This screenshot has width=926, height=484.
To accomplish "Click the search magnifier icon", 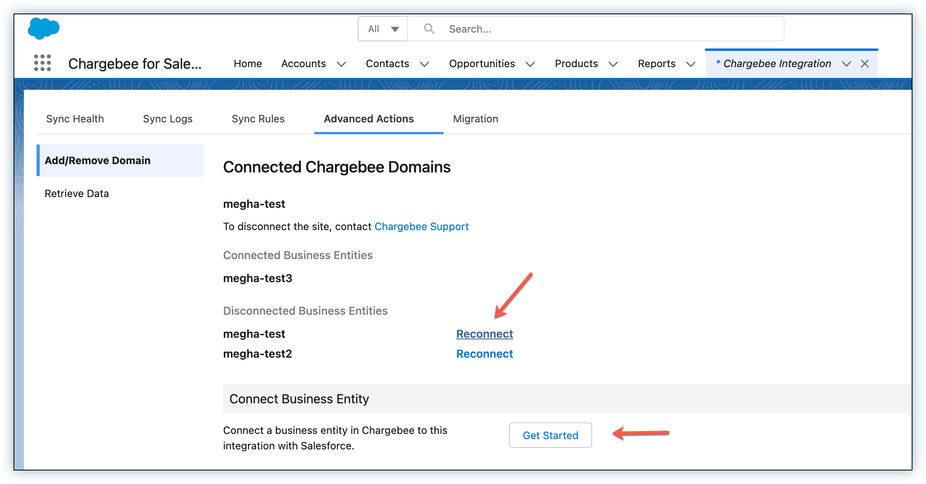I will [429, 29].
